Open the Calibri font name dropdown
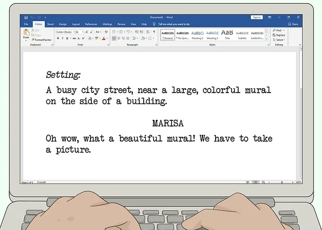The height and width of the screenshot is (230, 322). 65,32
